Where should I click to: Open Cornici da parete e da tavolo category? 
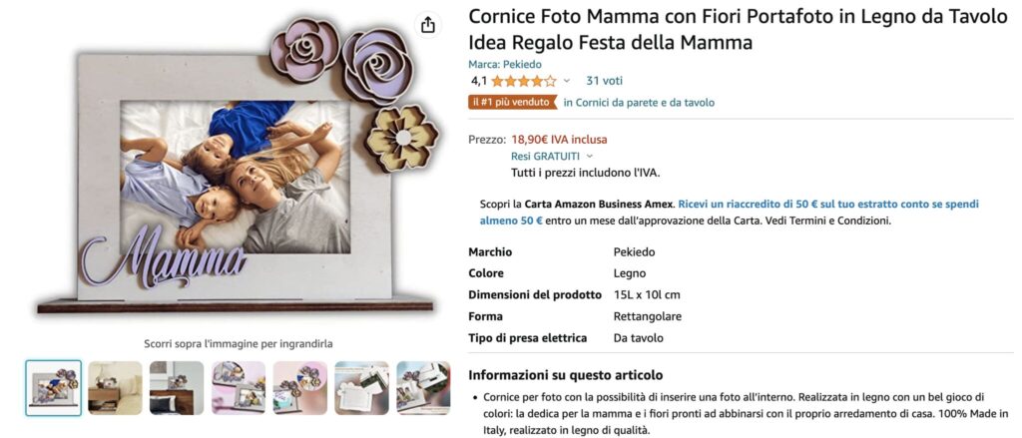coord(639,103)
